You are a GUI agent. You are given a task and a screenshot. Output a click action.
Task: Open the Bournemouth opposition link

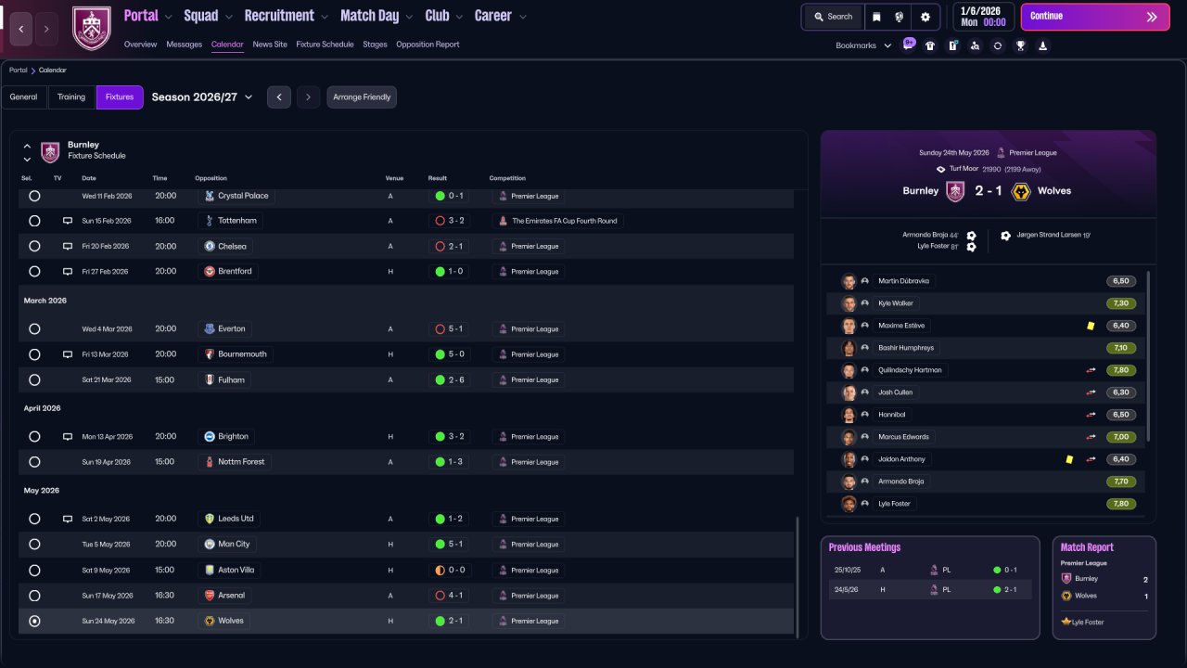coord(236,354)
